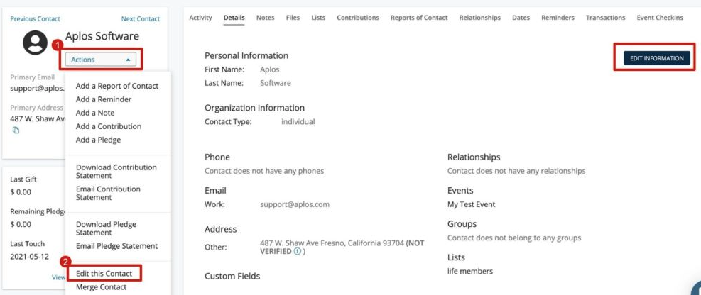Open the Actions dropdown
Image resolution: width=701 pixels, height=295 pixels.
(100, 60)
